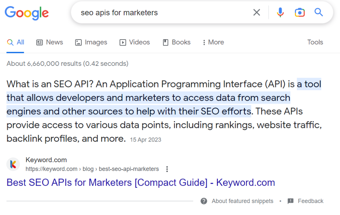Switch to the News tab
This screenshot has width=340, height=215.
coord(54,42)
